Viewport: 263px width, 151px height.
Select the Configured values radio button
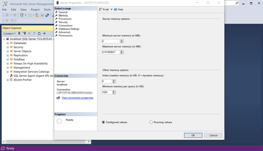pos(104,122)
